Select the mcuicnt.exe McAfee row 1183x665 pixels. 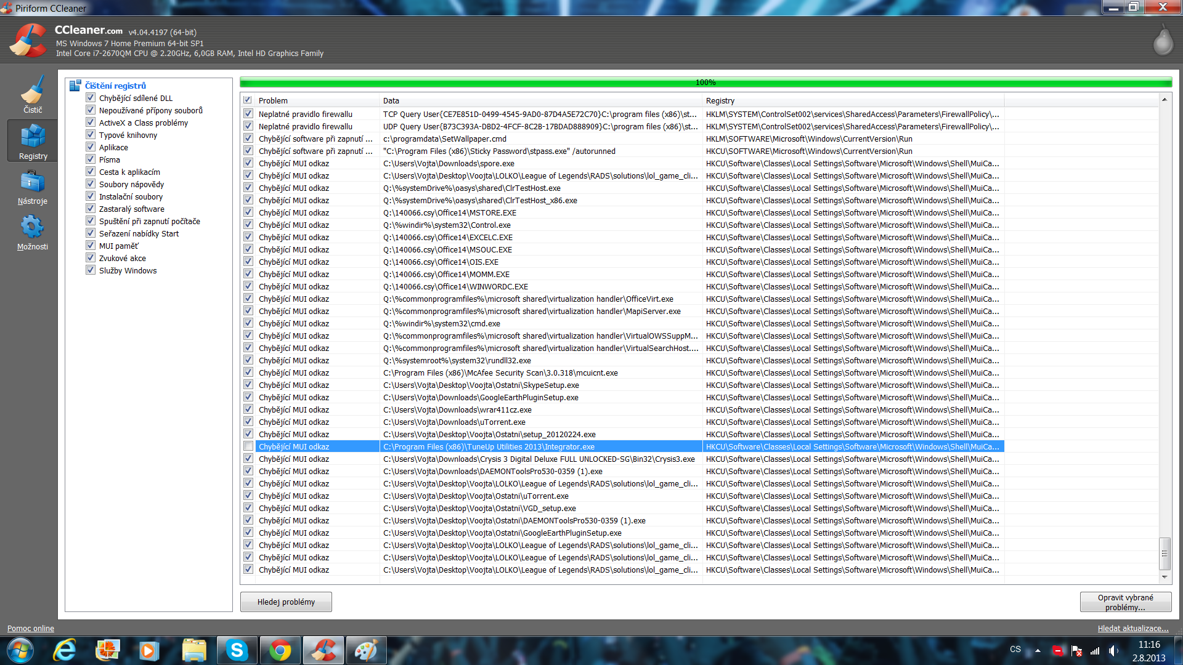click(x=622, y=373)
